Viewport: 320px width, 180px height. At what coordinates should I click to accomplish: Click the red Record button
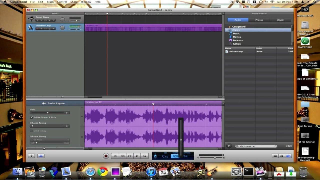106,156
